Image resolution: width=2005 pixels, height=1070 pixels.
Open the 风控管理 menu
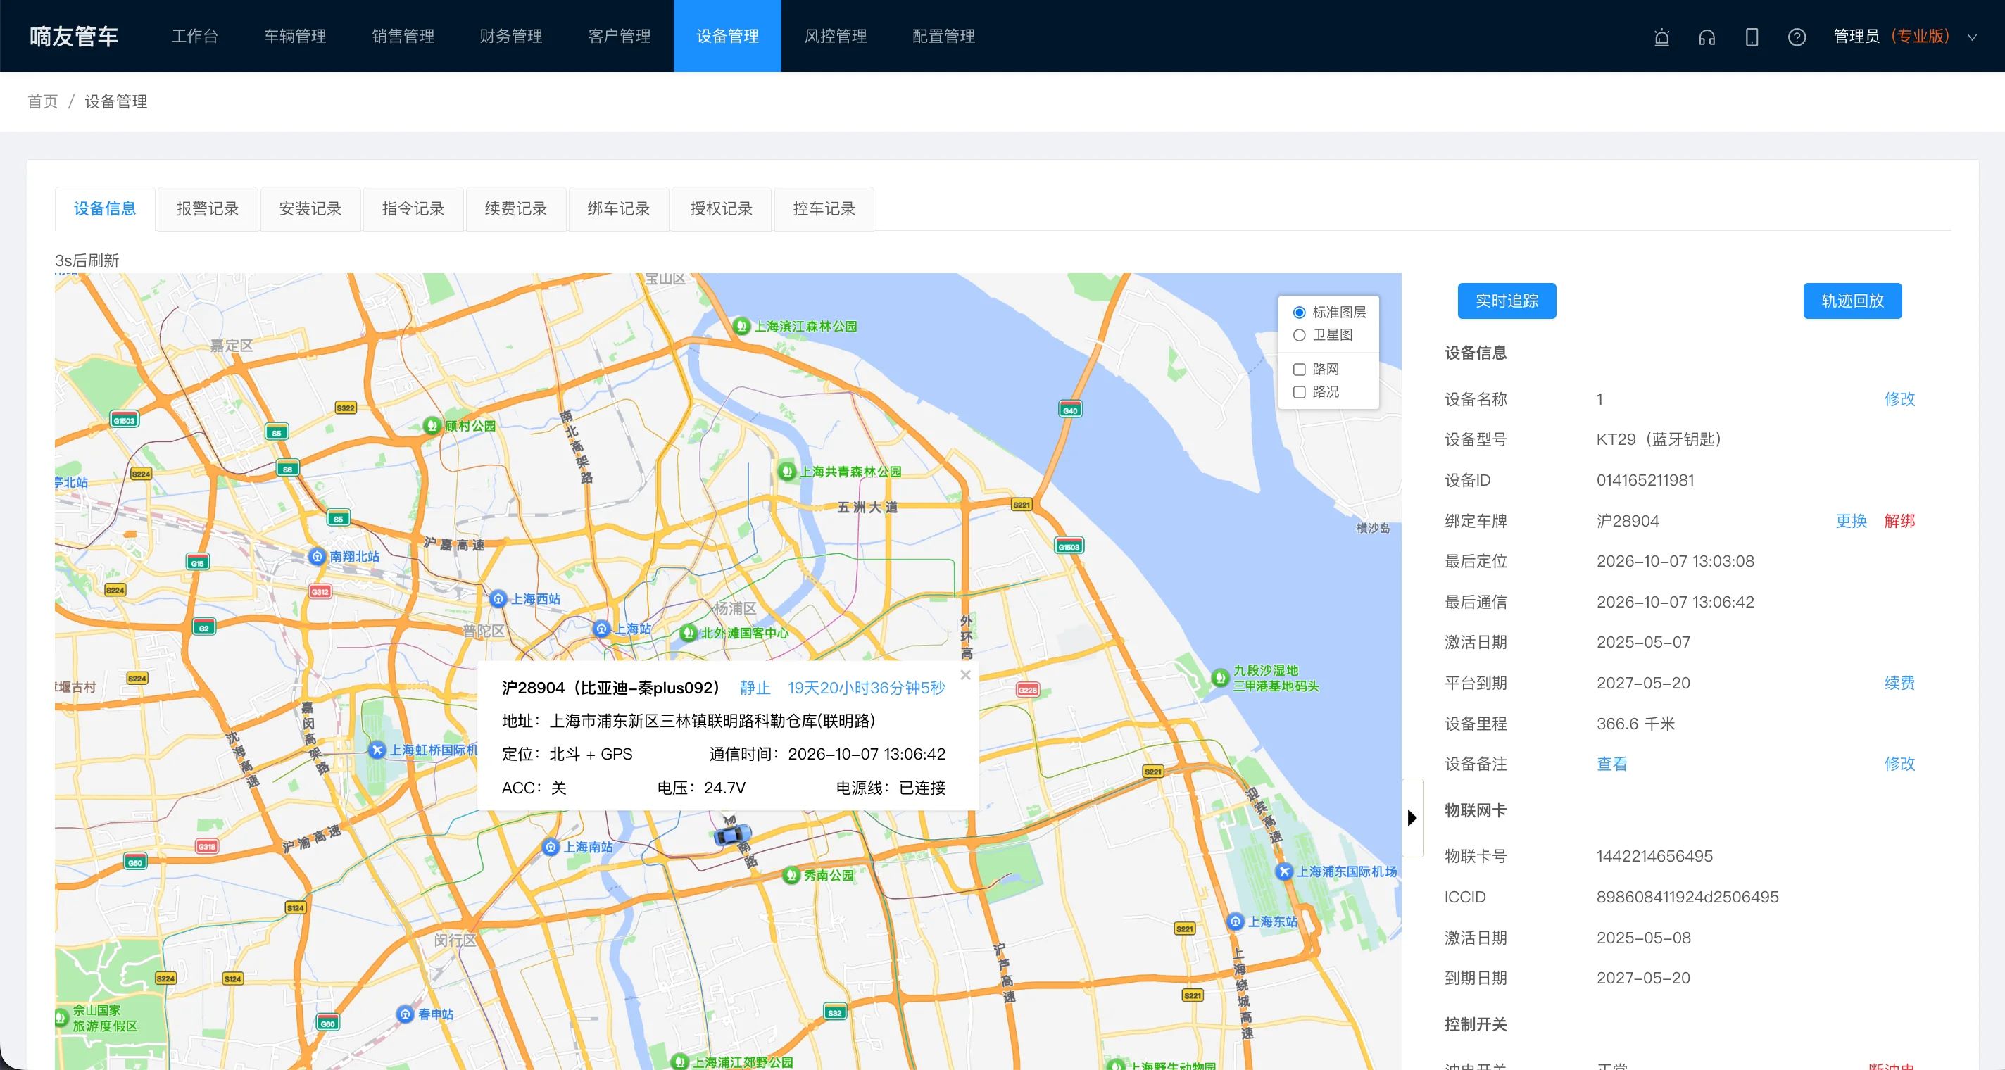coord(835,36)
